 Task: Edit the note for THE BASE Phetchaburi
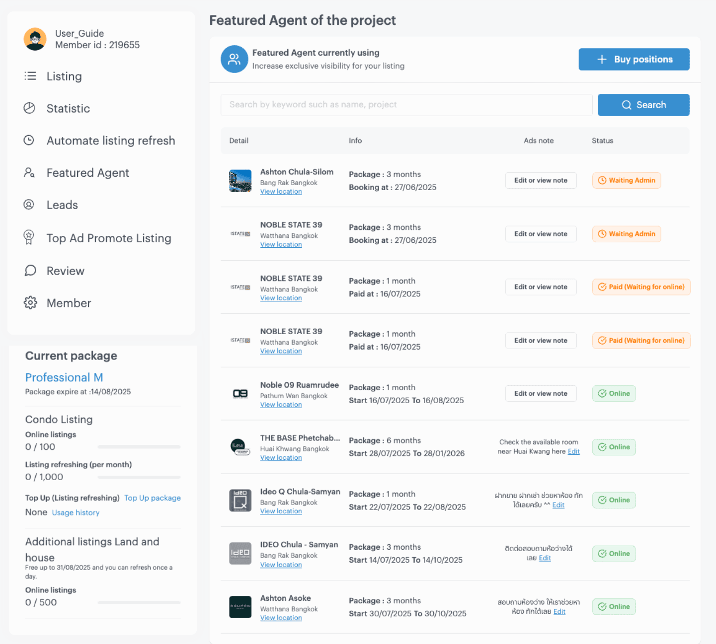click(573, 451)
